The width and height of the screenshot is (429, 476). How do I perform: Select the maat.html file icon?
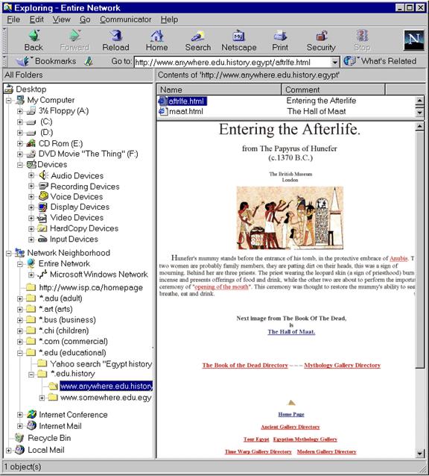(162, 111)
